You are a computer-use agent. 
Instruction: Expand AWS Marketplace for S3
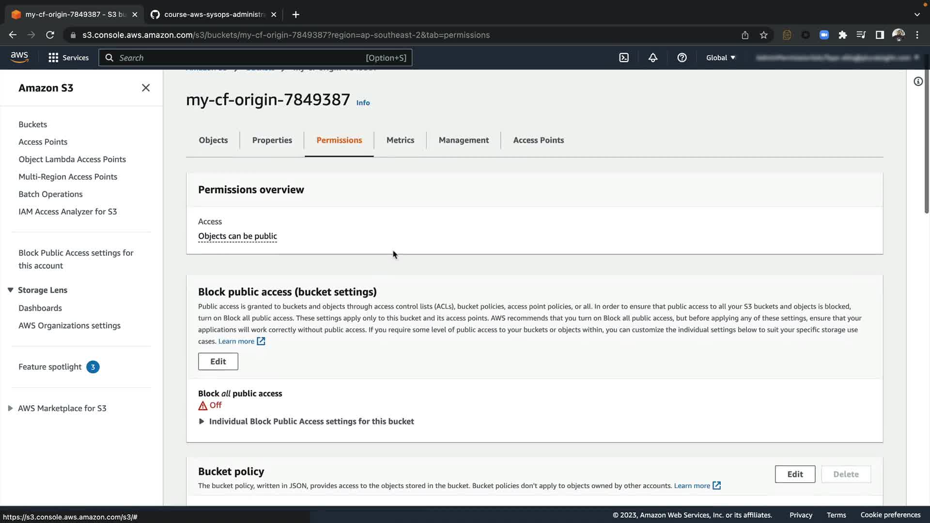coord(10,408)
